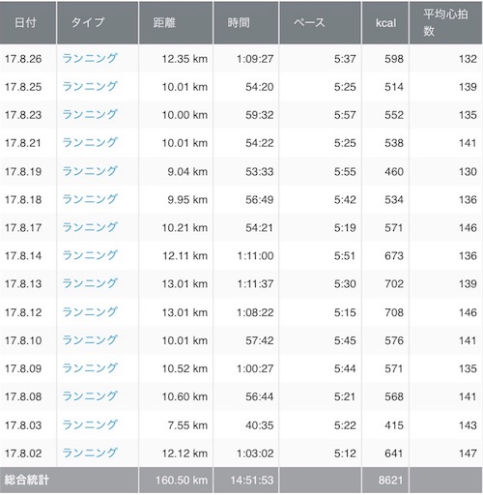
Task: Click kcal value 460
Action: point(394,171)
